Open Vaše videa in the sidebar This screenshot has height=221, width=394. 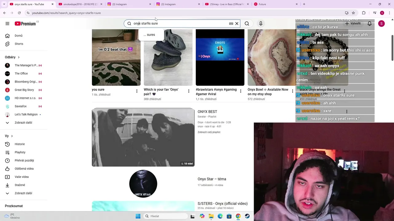click(x=23, y=177)
